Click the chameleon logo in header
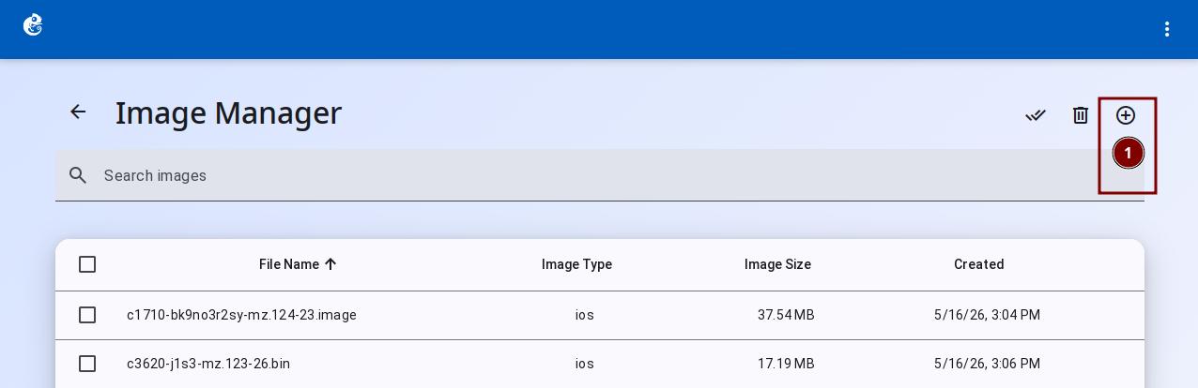This screenshot has height=388, width=1198. click(33, 25)
